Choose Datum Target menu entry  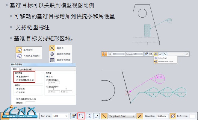point(163,58)
